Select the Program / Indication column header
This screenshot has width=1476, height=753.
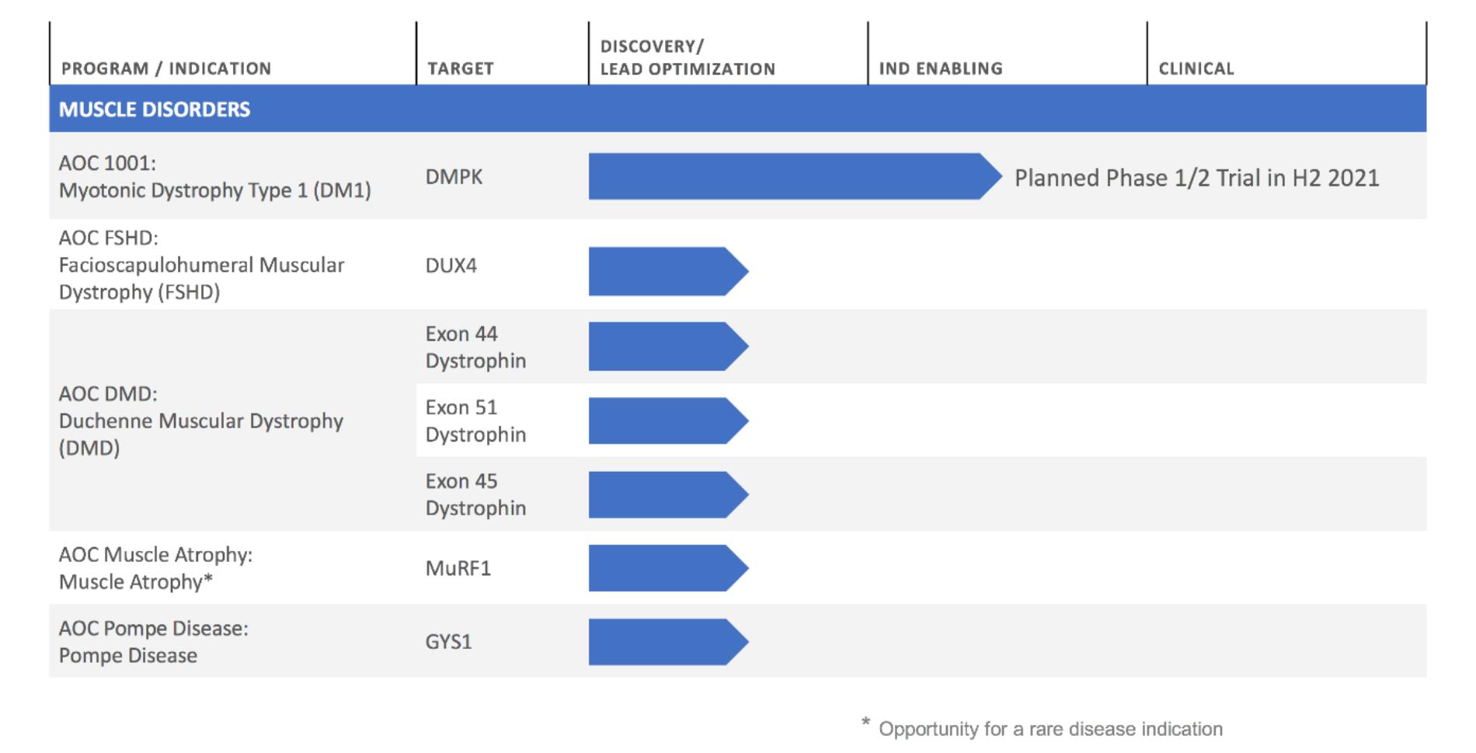[x=166, y=68]
